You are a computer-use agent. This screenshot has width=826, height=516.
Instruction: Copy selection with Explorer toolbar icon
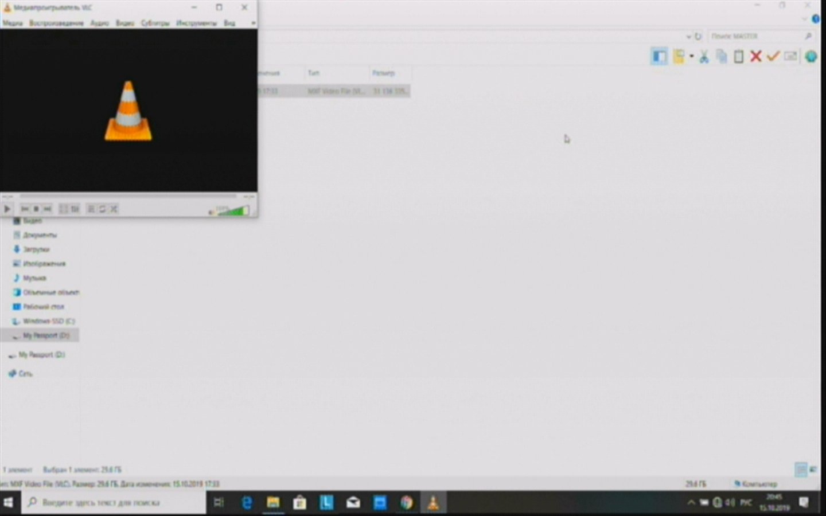coord(722,56)
